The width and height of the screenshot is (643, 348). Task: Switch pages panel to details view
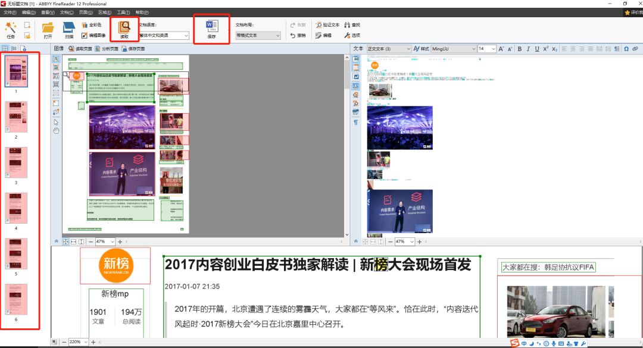(14, 48)
